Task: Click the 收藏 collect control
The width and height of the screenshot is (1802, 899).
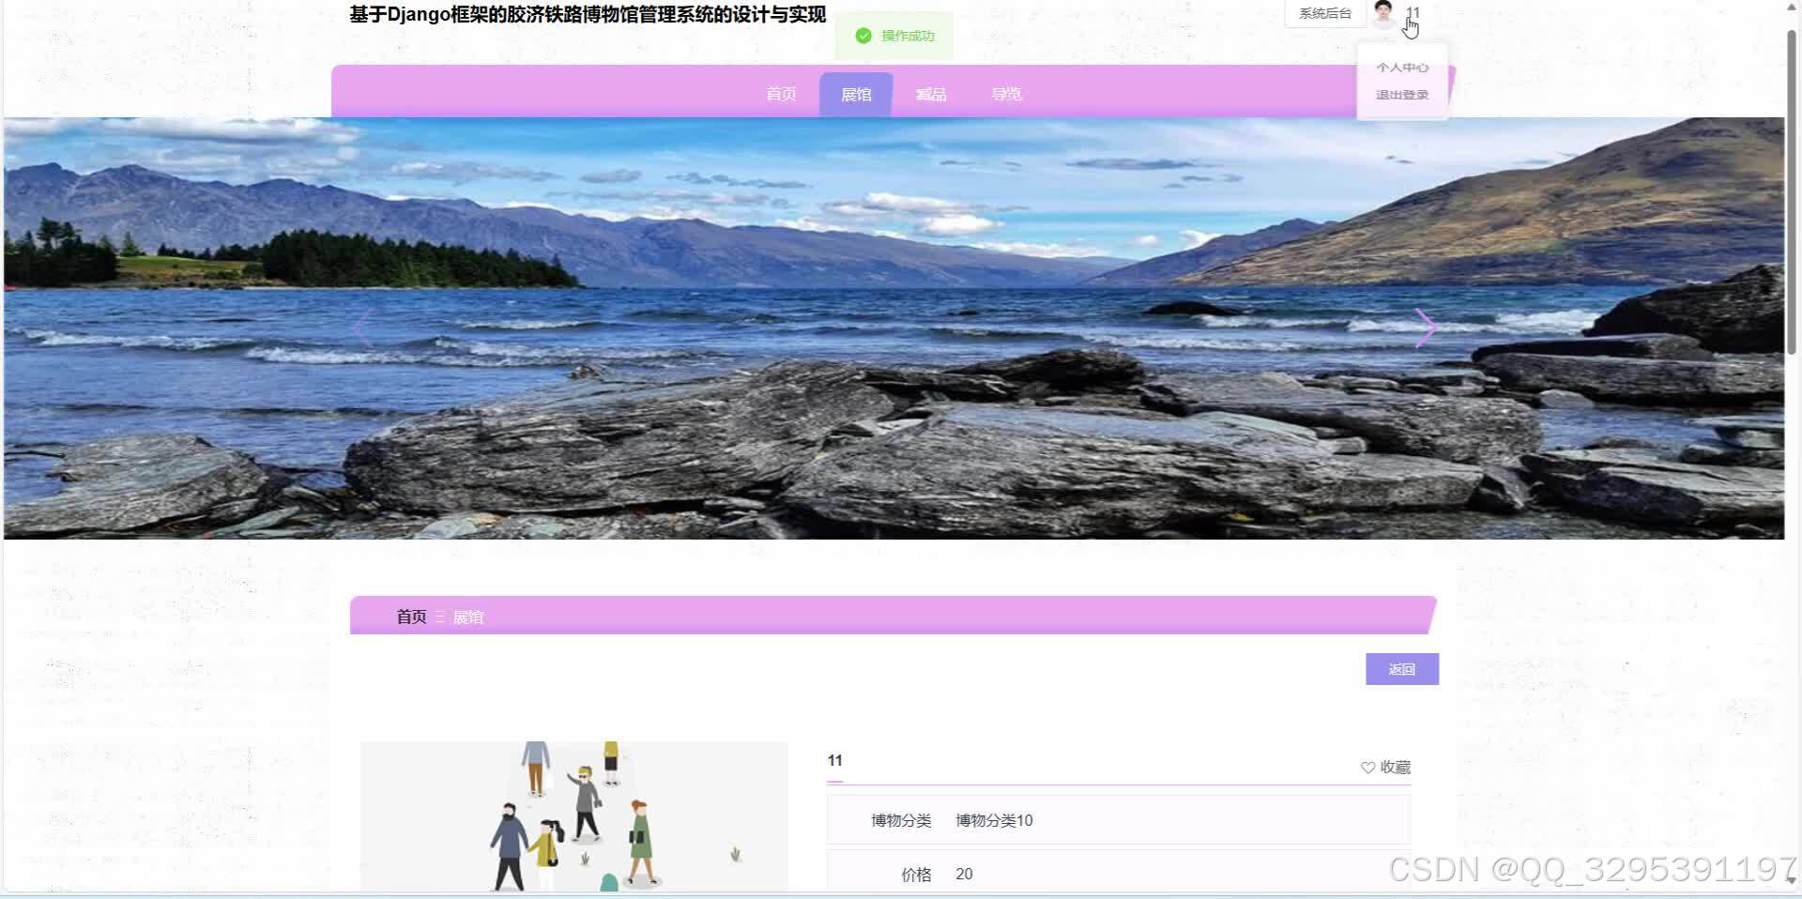Action: tap(1394, 767)
